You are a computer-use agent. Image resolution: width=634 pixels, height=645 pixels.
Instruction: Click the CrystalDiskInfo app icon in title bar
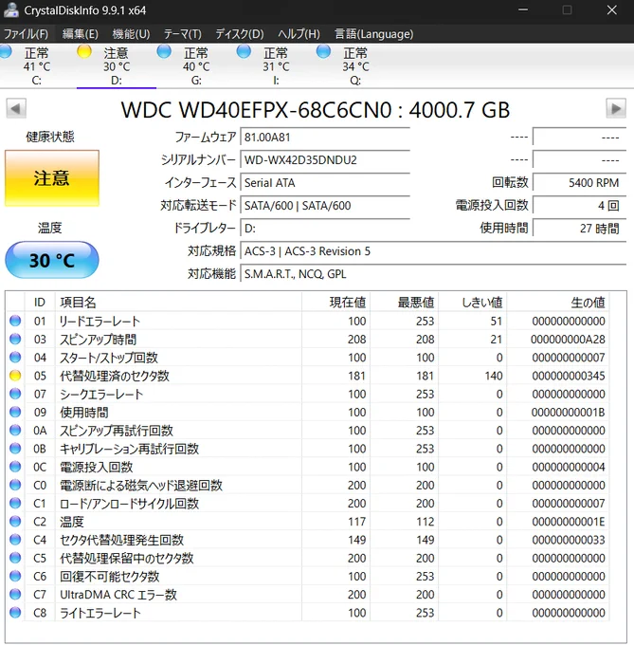click(x=10, y=9)
